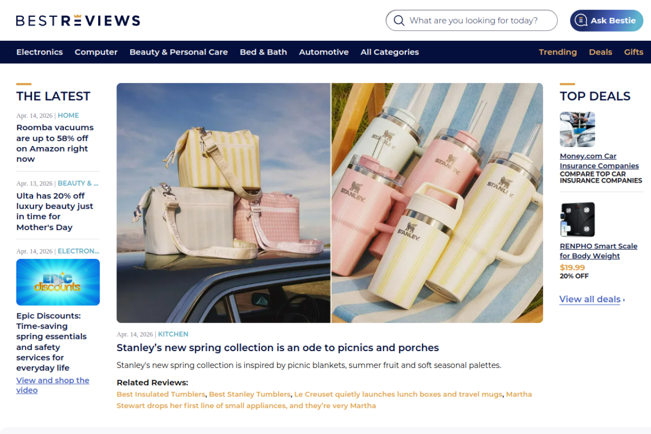The image size is (651, 434).
Task: Click View and shop the video link
Action: click(x=53, y=385)
